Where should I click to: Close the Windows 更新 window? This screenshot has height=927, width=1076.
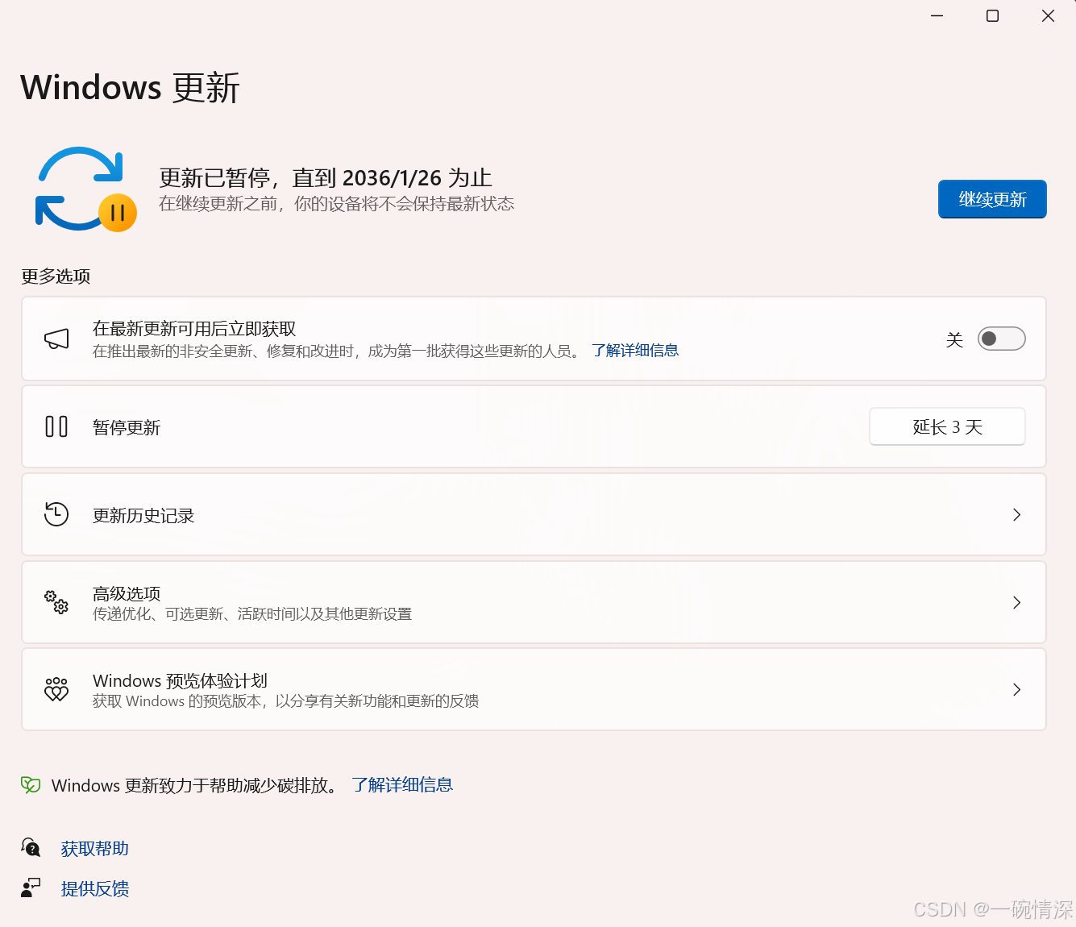1048,16
